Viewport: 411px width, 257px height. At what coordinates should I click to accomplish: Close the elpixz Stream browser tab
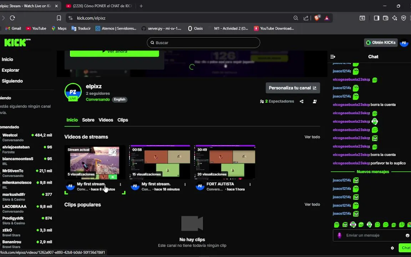tap(56, 6)
